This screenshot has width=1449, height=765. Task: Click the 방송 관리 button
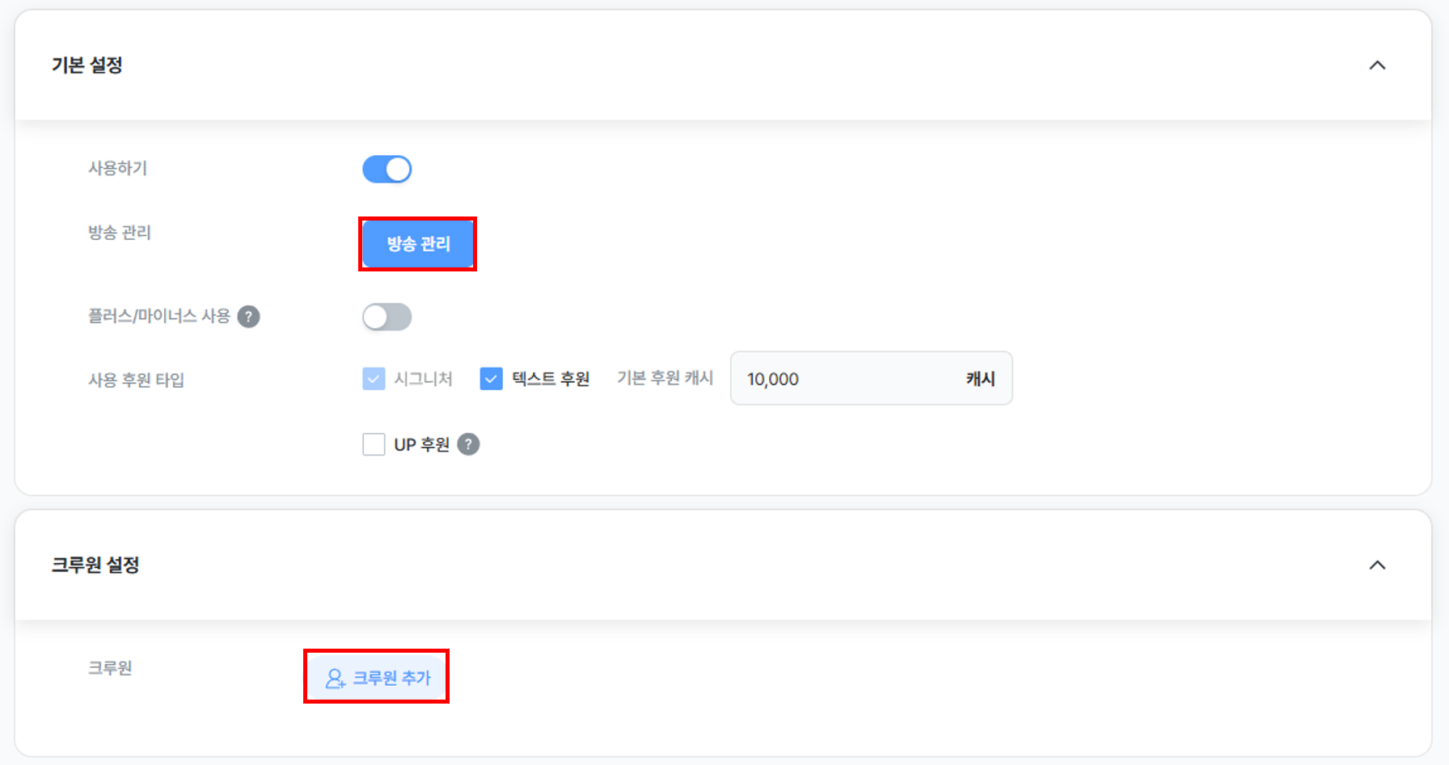coord(417,244)
